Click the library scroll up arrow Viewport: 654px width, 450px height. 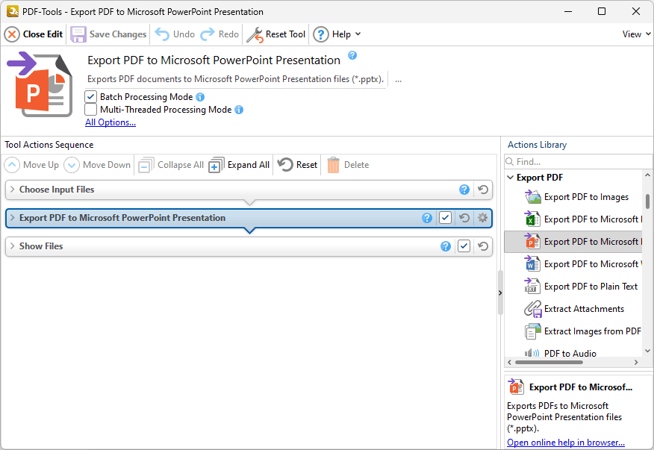click(x=647, y=175)
